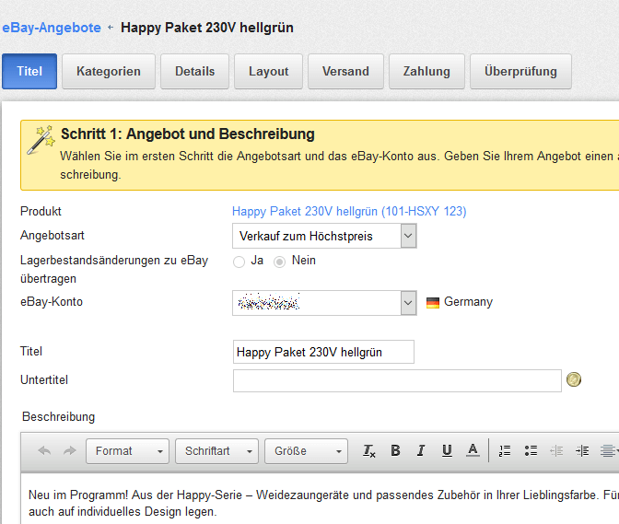Switch to the Titel tab
This screenshot has width=619, height=524.
pos(29,72)
